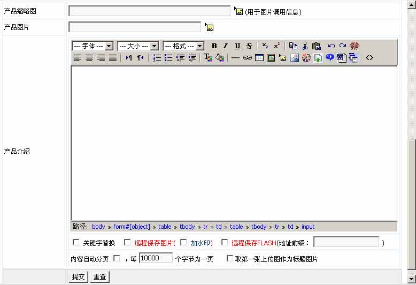Click the red remove-link icon
This screenshot has height=285, width=416.
[x=355, y=46]
